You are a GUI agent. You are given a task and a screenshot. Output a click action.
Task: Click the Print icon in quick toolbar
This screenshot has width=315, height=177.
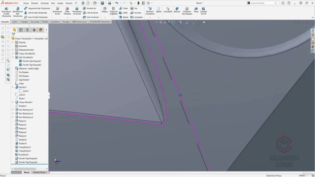tap(109, 3)
